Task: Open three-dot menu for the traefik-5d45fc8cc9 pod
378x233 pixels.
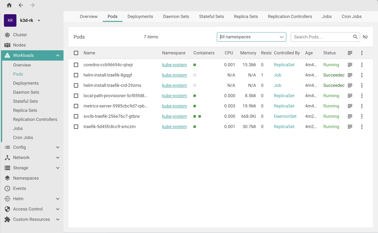Action: [362, 127]
